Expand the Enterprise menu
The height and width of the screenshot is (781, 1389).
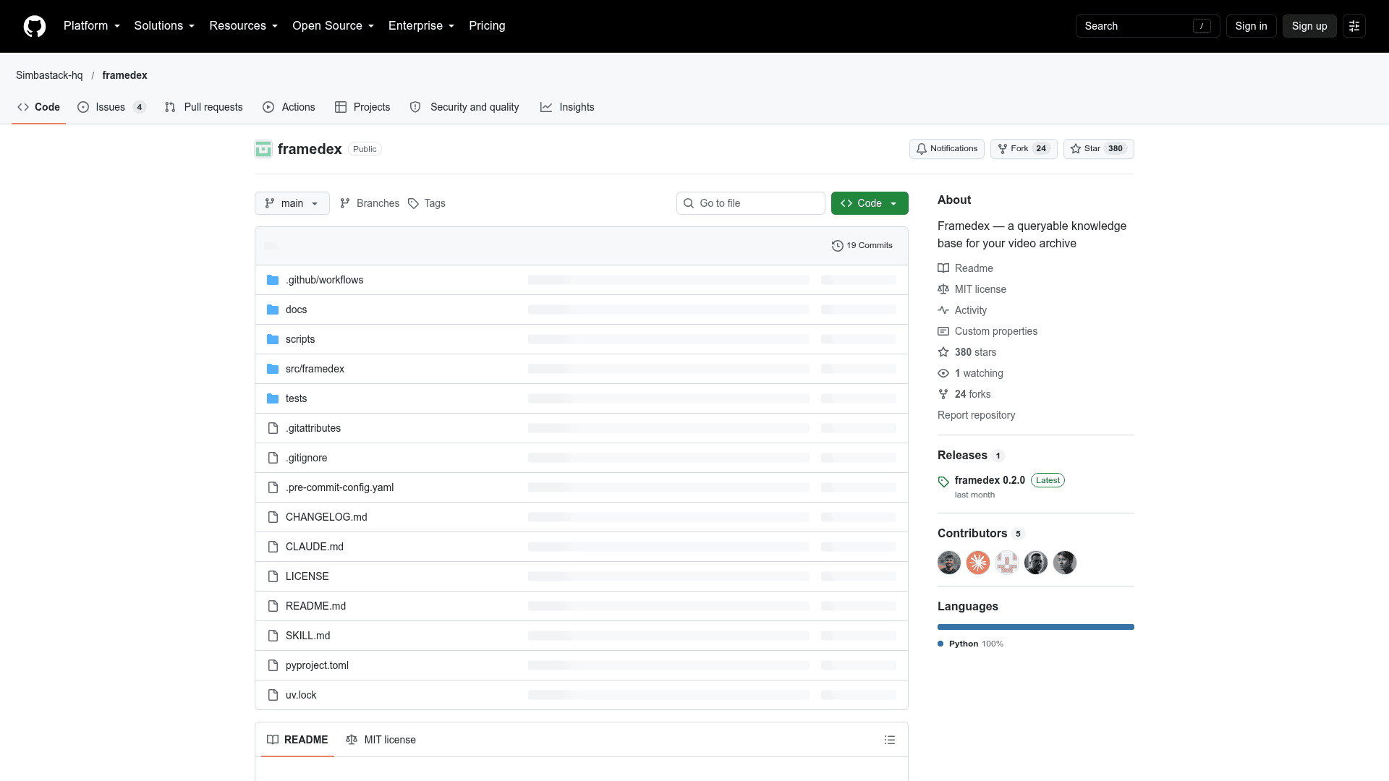422,26
